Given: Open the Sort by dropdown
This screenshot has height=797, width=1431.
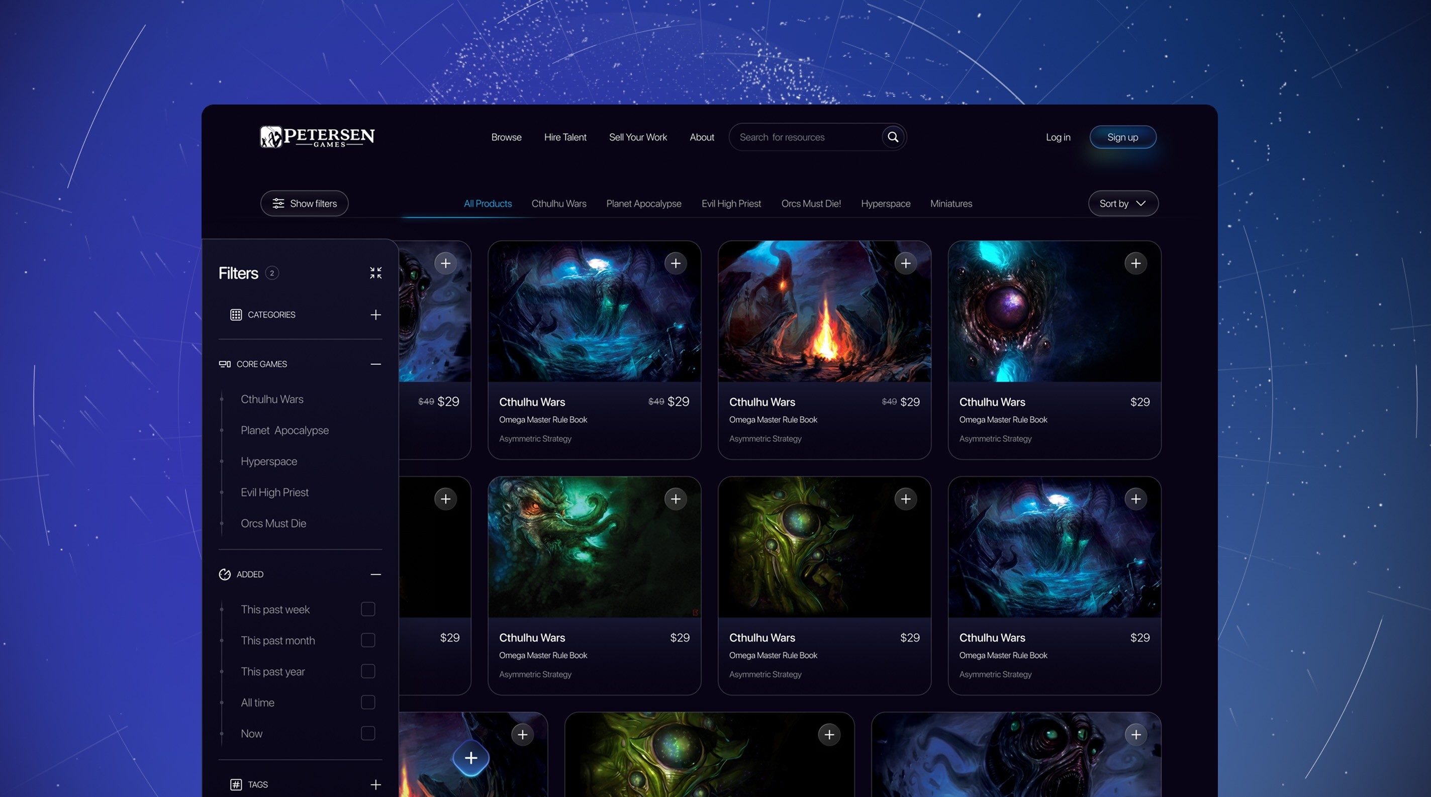Looking at the screenshot, I should pyautogui.click(x=1123, y=204).
